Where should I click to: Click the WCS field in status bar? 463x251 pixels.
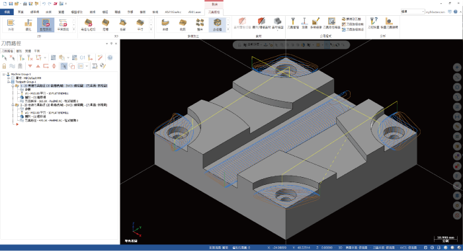click(x=408, y=248)
